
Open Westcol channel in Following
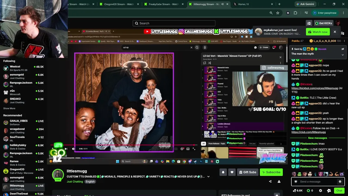(x=23, y=68)
